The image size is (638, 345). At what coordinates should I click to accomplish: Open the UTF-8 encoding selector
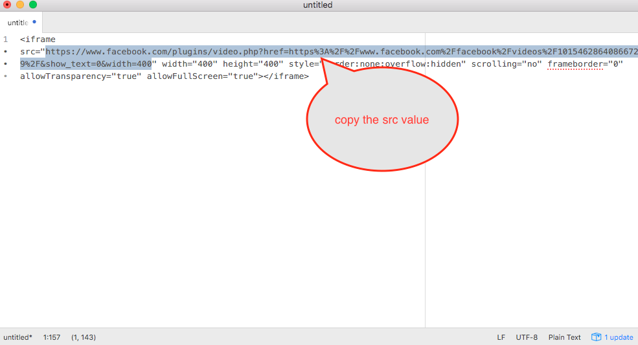(527, 337)
